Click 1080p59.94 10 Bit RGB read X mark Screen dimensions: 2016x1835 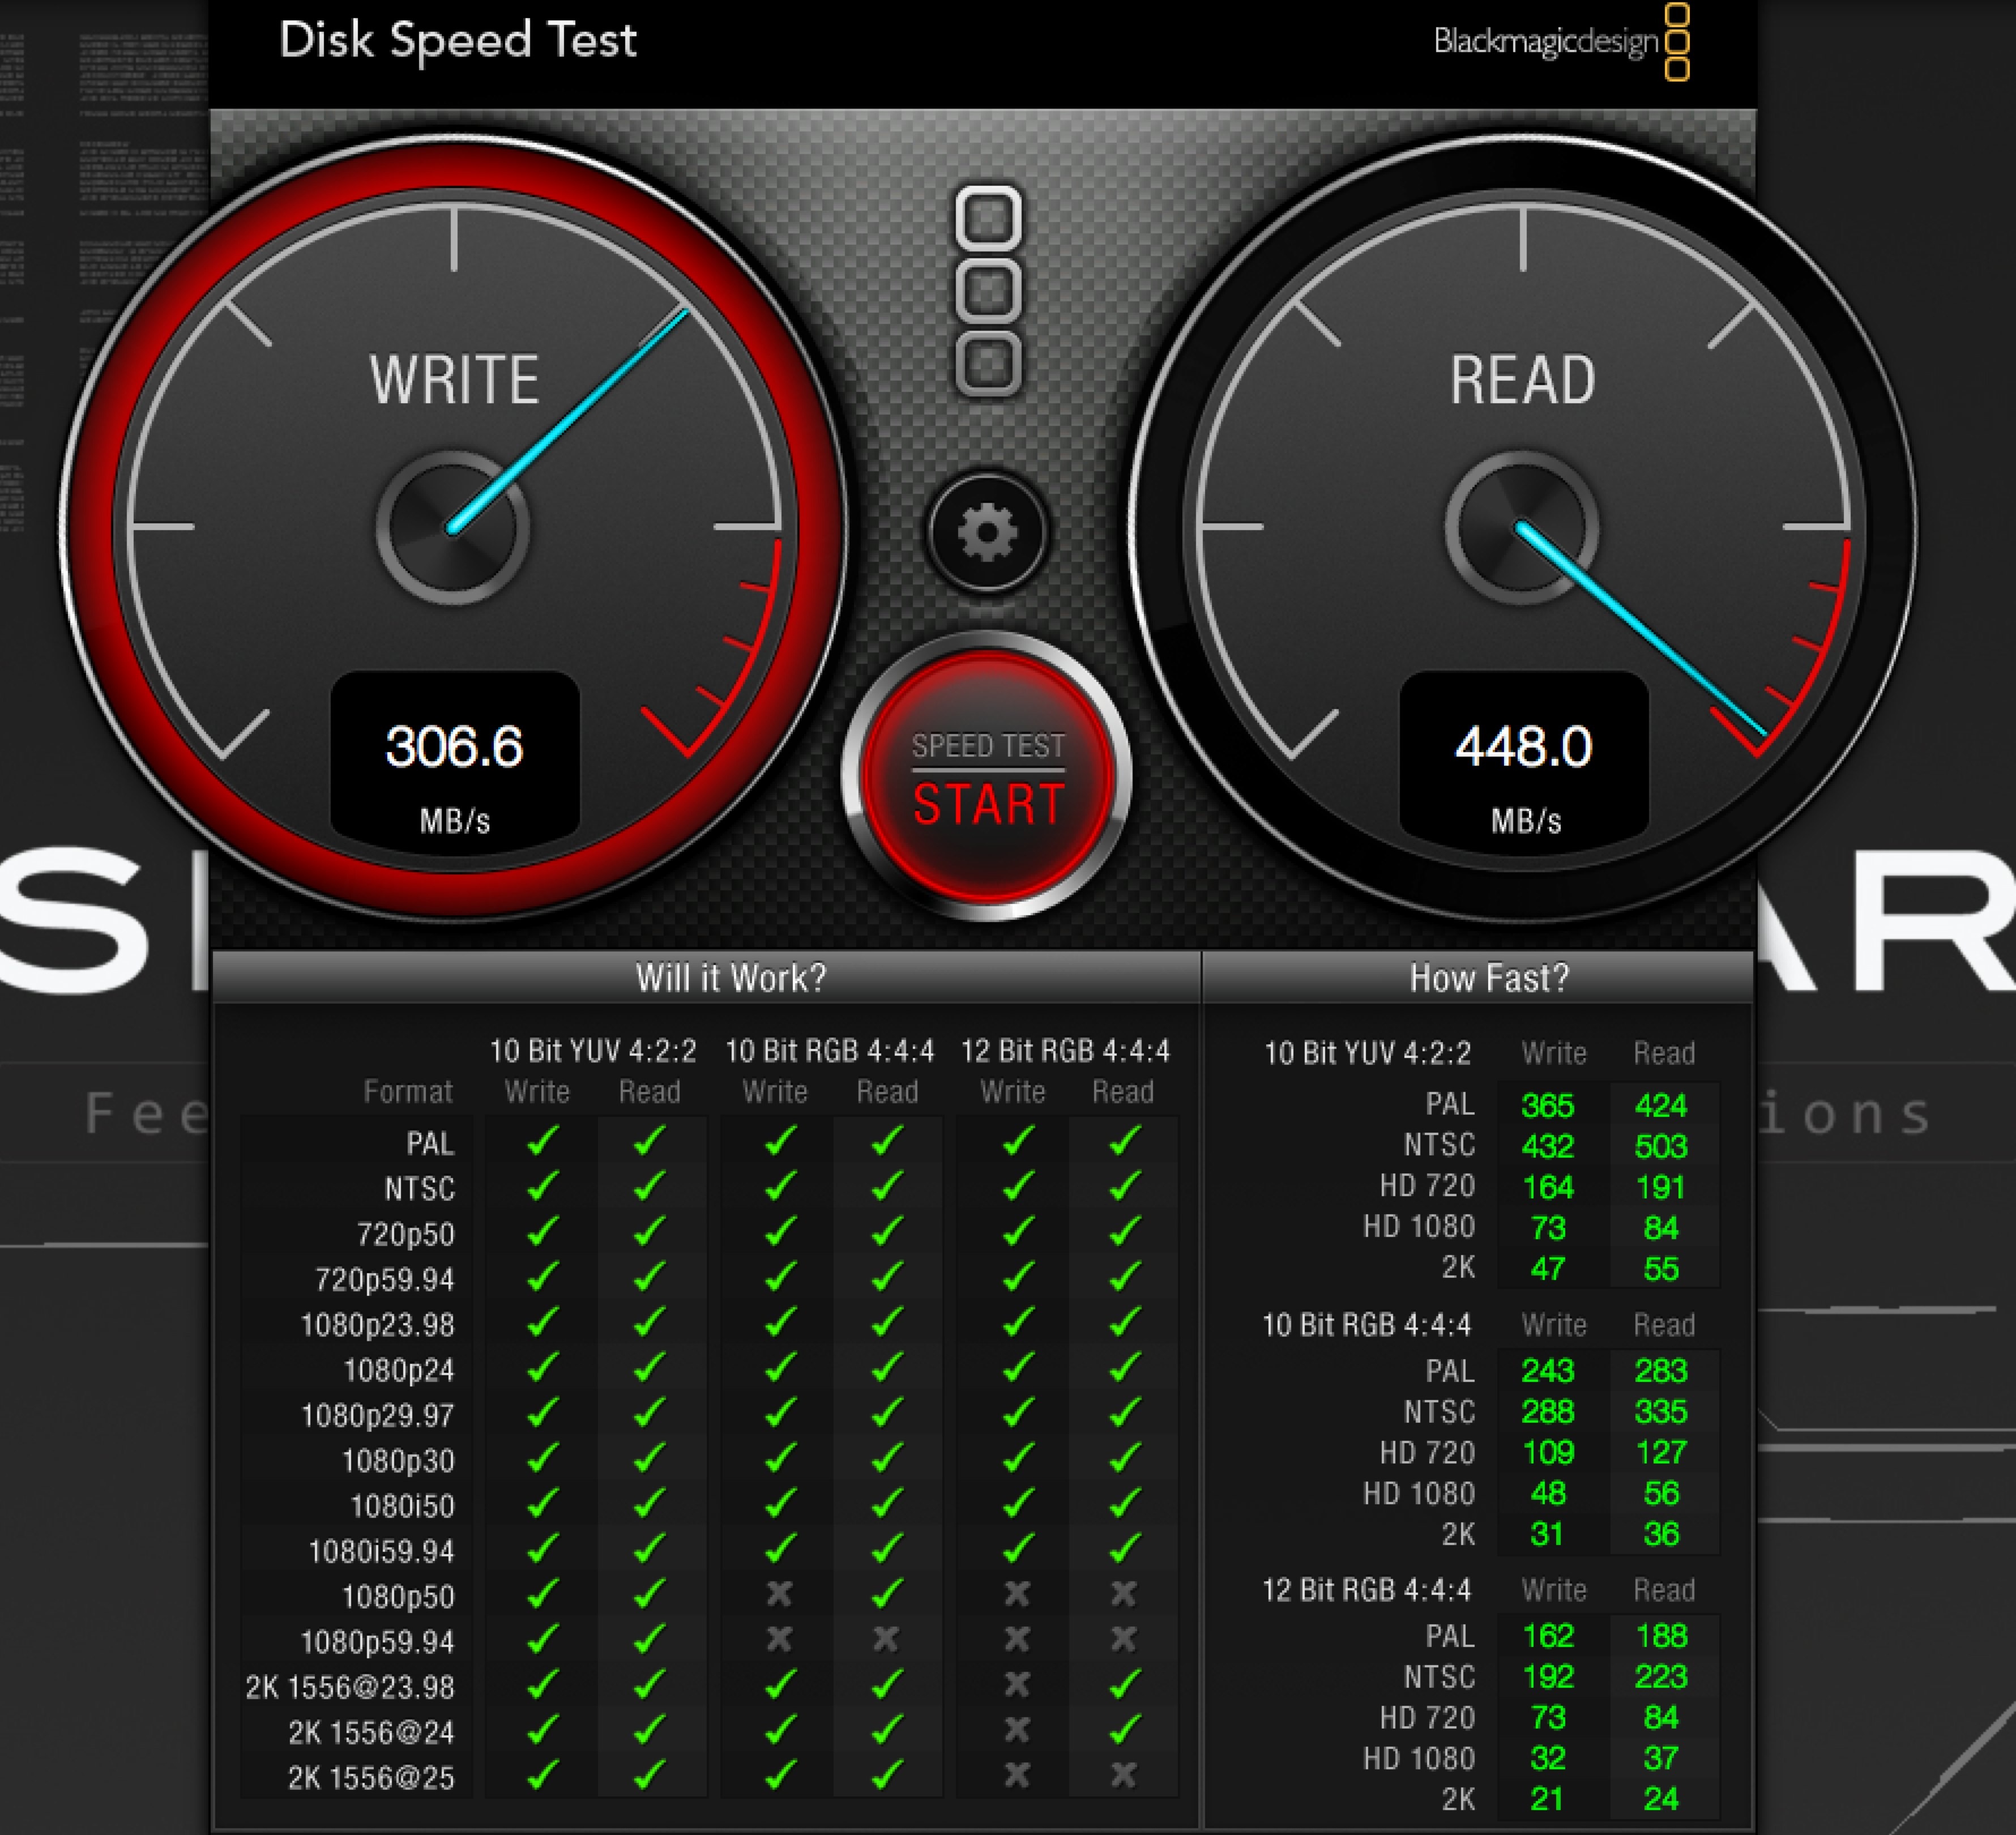pyautogui.click(x=886, y=1639)
